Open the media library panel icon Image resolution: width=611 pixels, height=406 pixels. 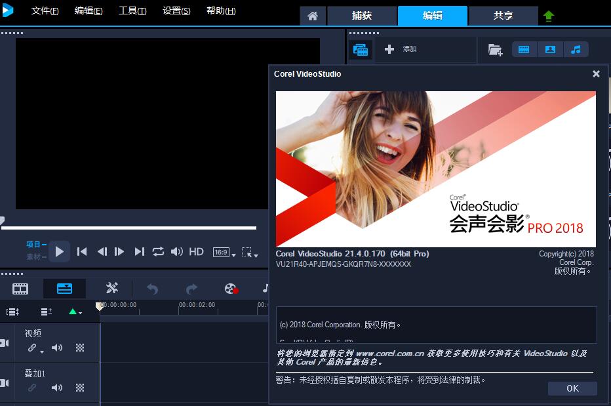click(361, 50)
